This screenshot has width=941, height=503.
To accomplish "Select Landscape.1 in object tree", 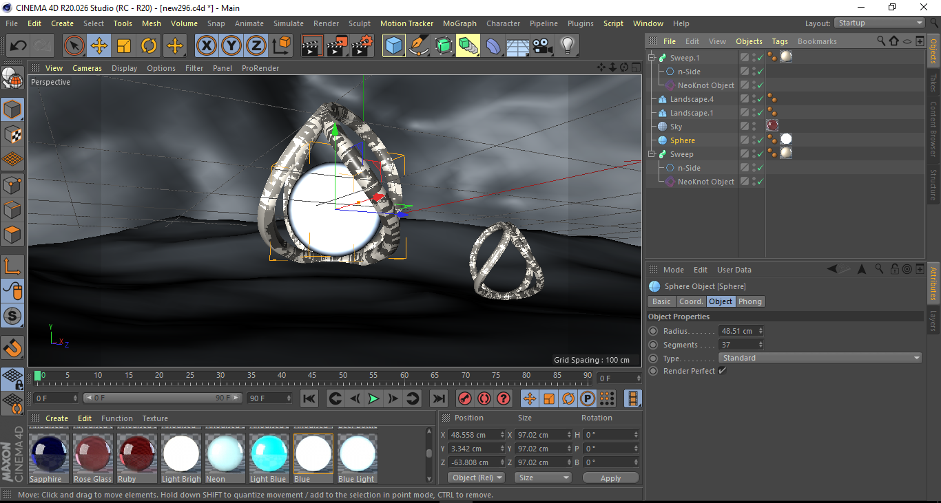I will [x=692, y=113].
